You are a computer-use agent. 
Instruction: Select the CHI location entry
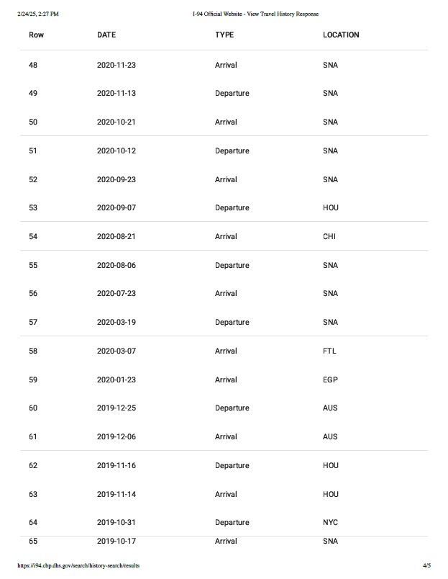pos(329,237)
